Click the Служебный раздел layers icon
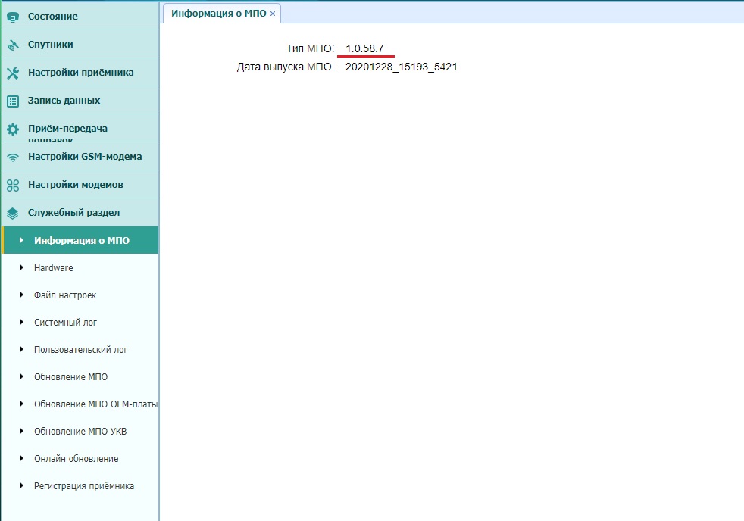Image resolution: width=744 pixels, height=521 pixels. [13, 213]
